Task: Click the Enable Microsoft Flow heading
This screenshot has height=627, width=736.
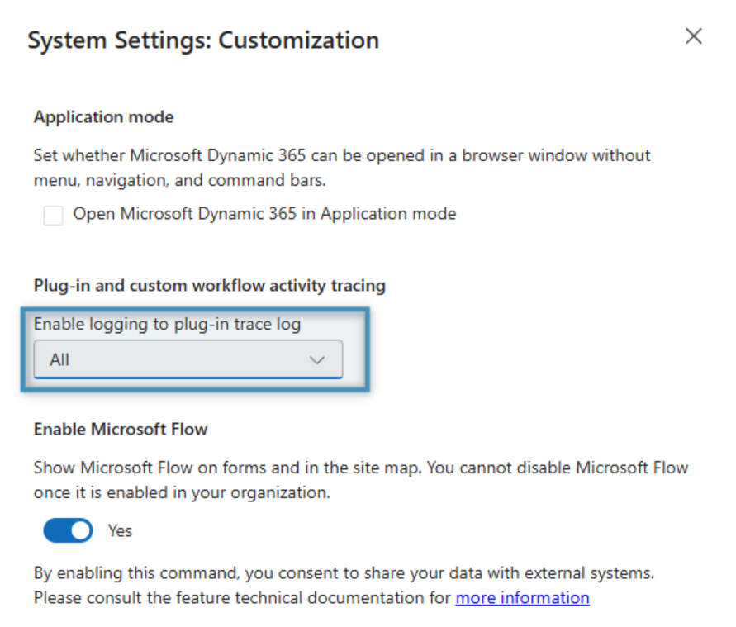Action: coord(121,429)
